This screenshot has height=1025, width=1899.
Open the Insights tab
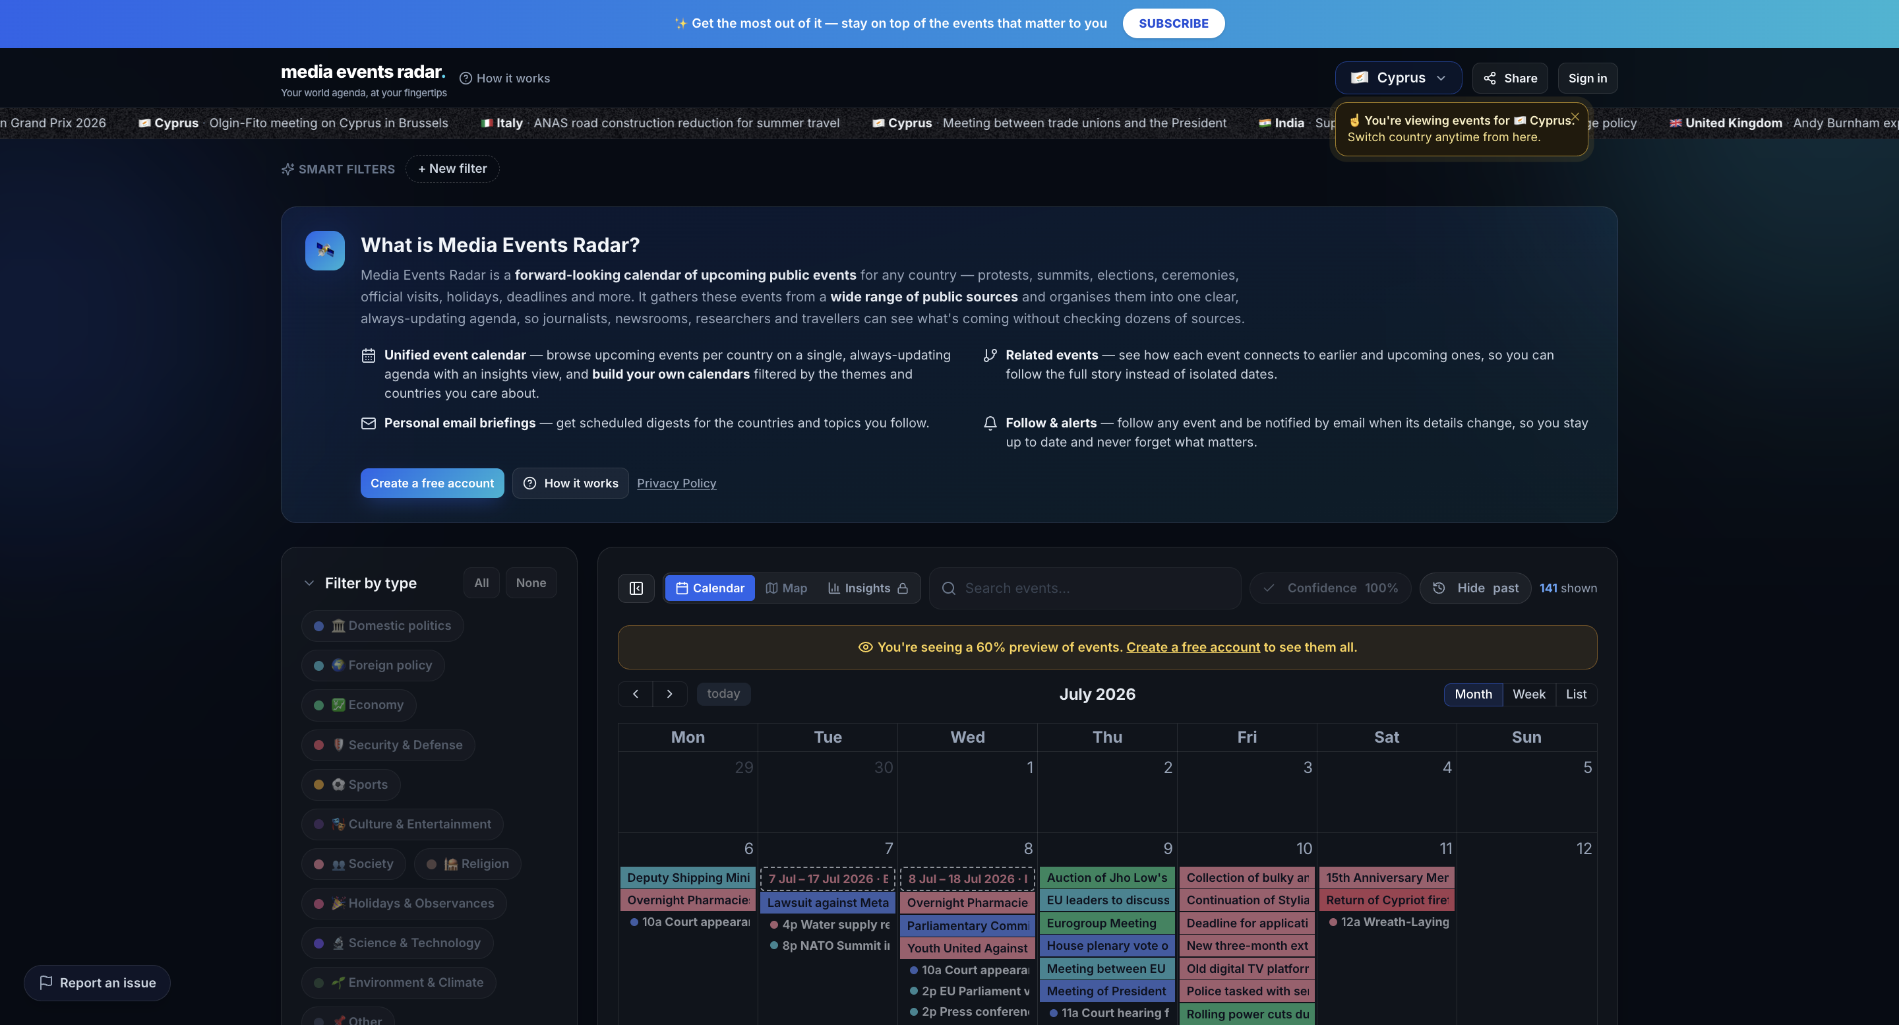868,588
